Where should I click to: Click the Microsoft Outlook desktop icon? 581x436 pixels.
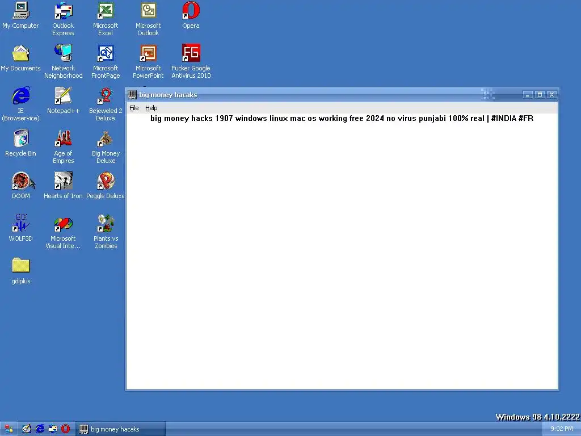coord(148,19)
